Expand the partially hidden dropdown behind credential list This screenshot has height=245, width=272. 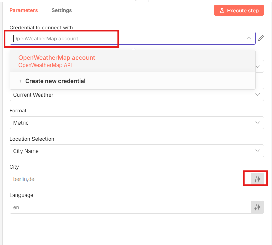click(259, 66)
